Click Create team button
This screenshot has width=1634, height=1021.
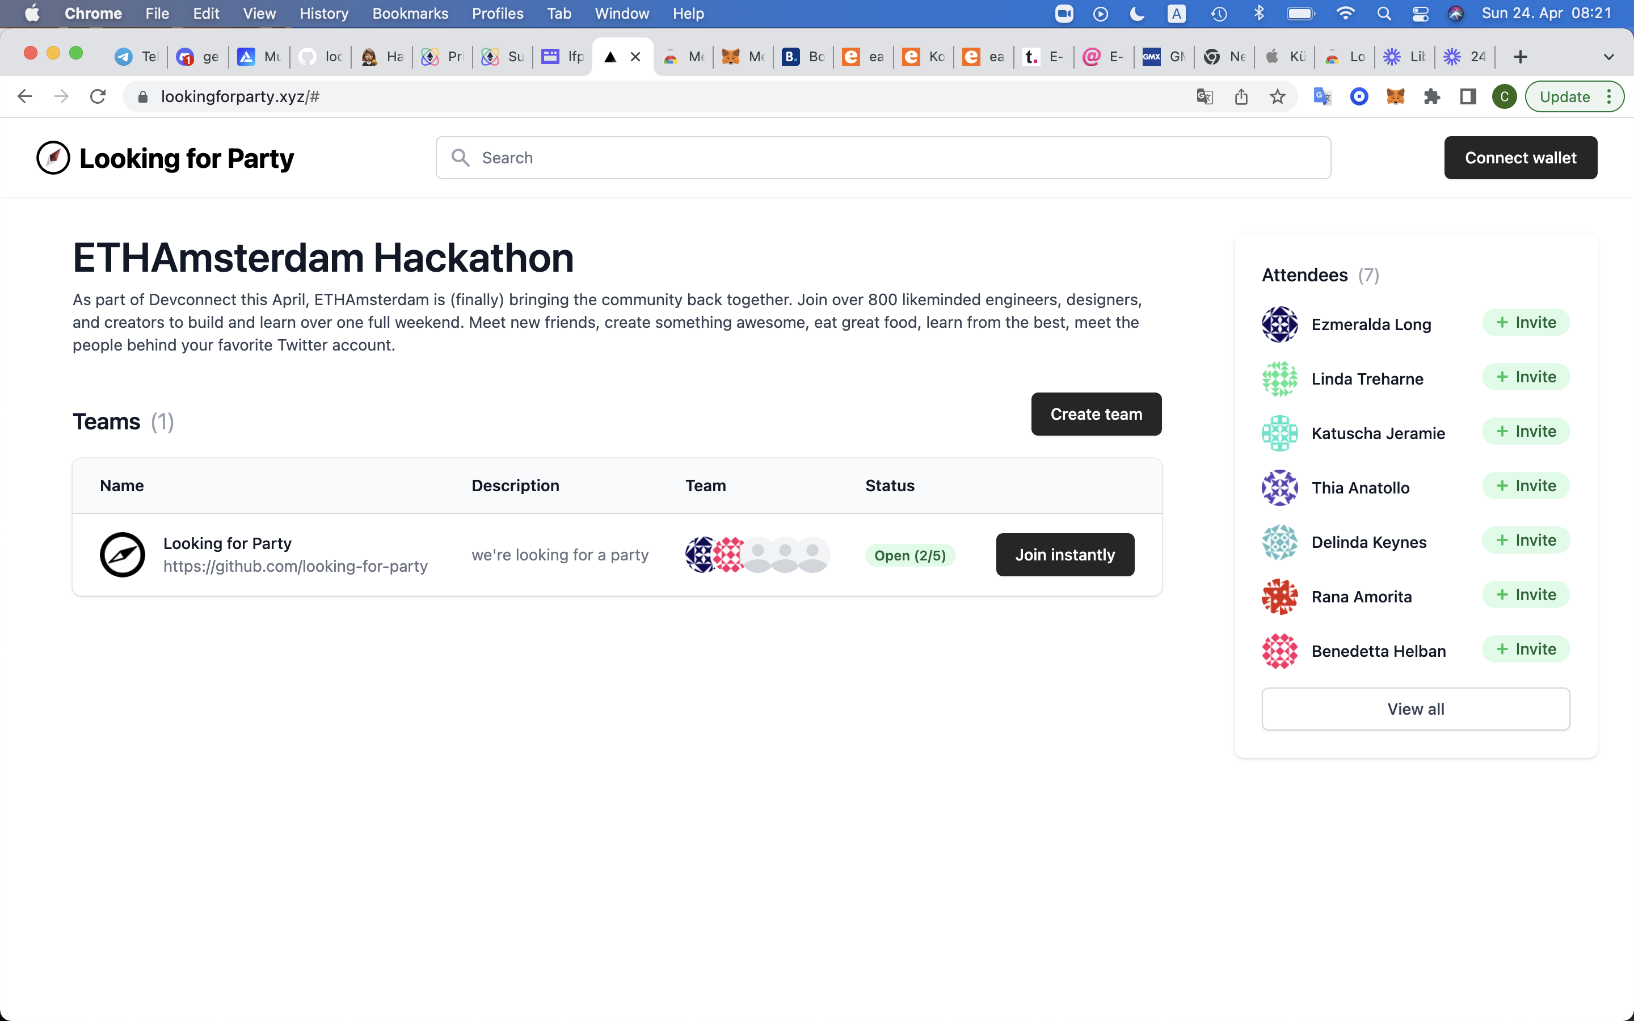tap(1096, 414)
